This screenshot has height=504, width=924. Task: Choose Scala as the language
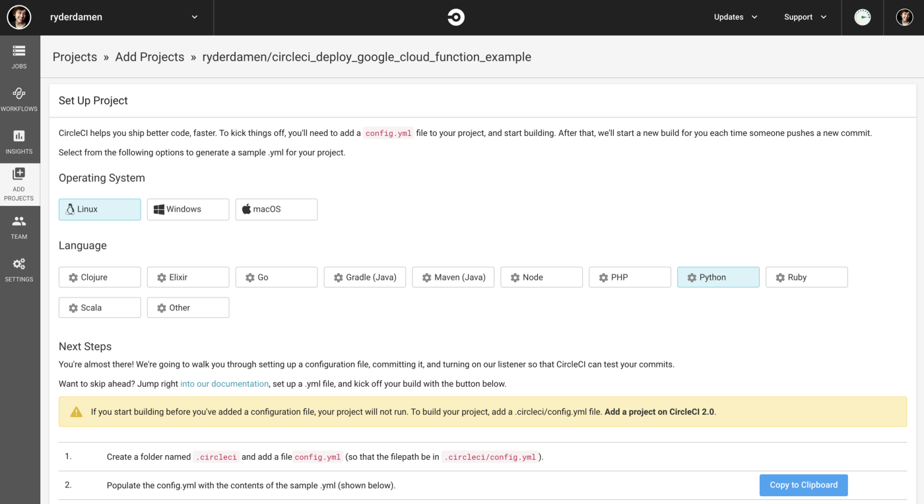[100, 307]
